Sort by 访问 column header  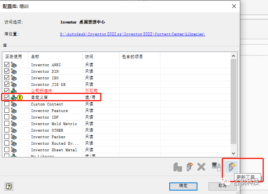(101, 57)
